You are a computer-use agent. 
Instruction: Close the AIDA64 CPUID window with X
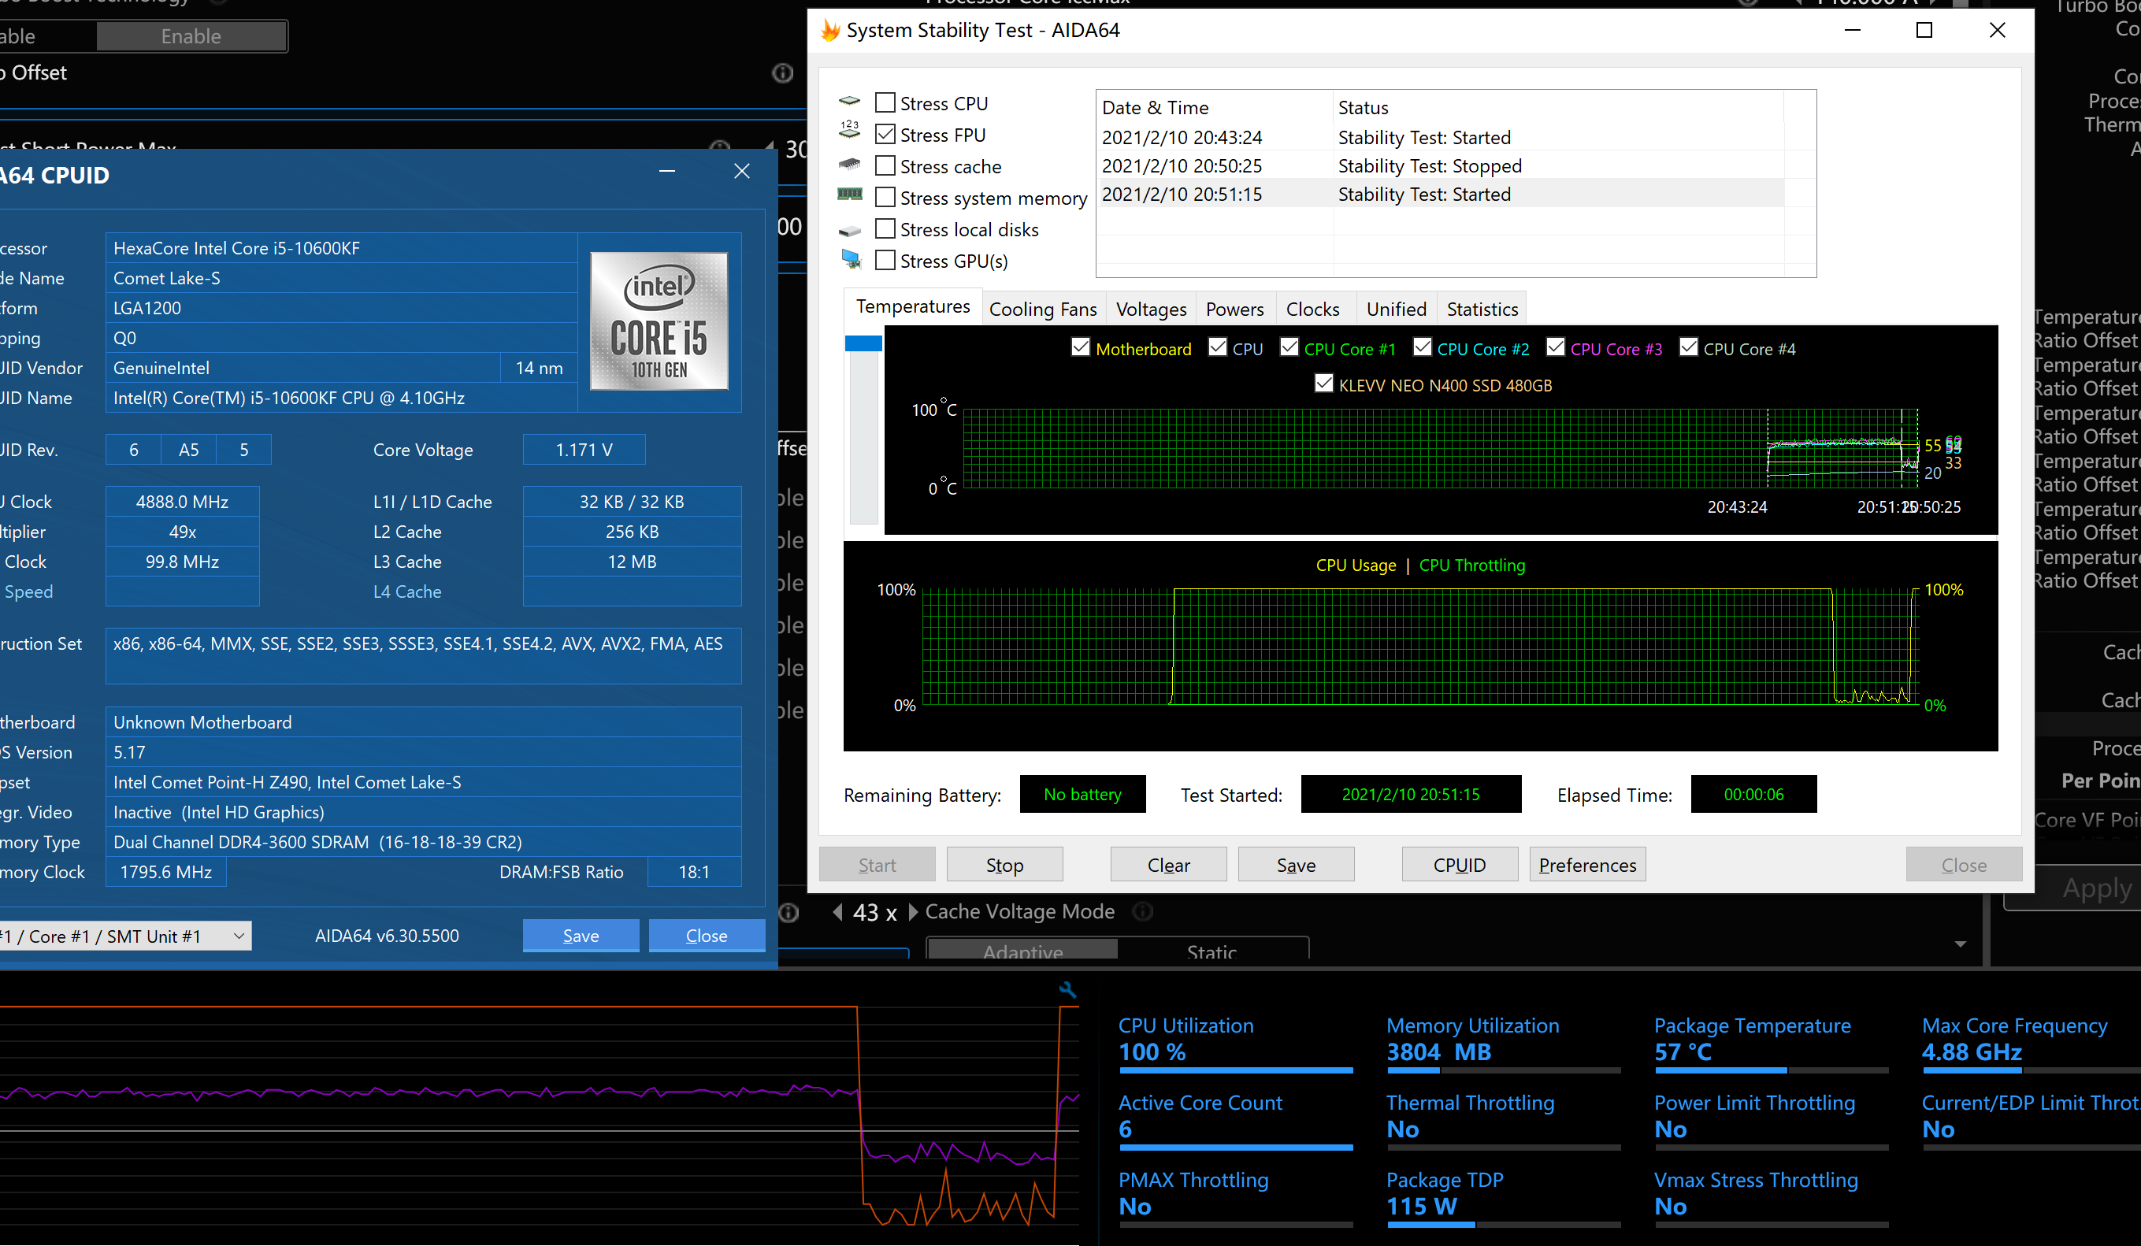tap(742, 172)
